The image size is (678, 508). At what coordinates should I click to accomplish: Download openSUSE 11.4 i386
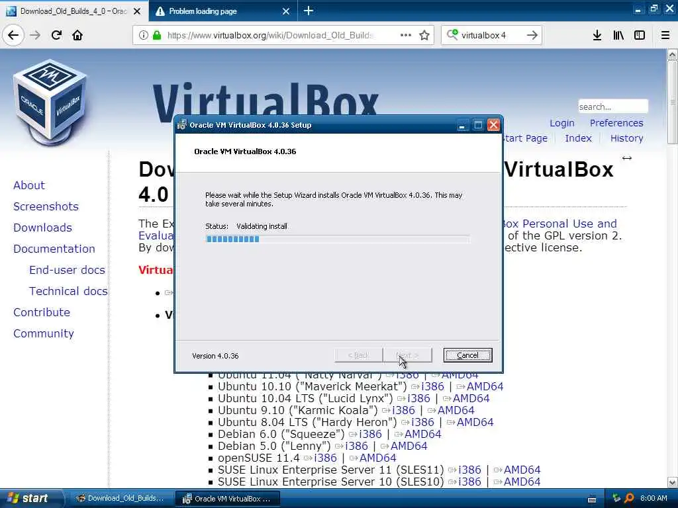(x=325, y=458)
